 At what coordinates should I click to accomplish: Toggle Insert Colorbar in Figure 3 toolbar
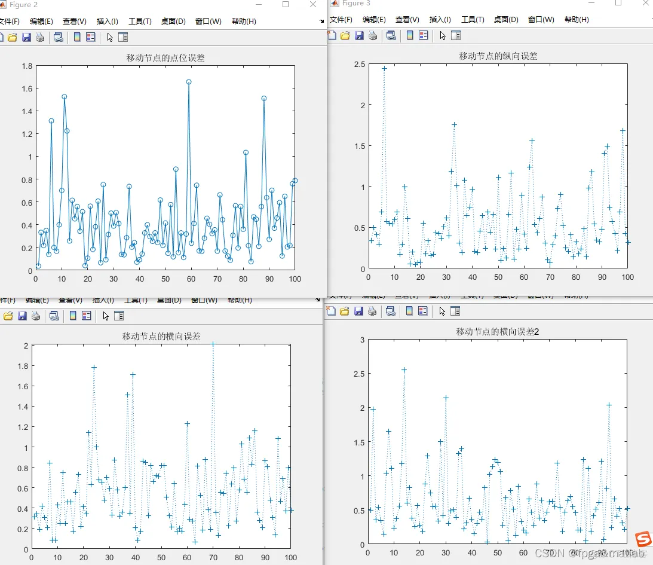pos(410,35)
